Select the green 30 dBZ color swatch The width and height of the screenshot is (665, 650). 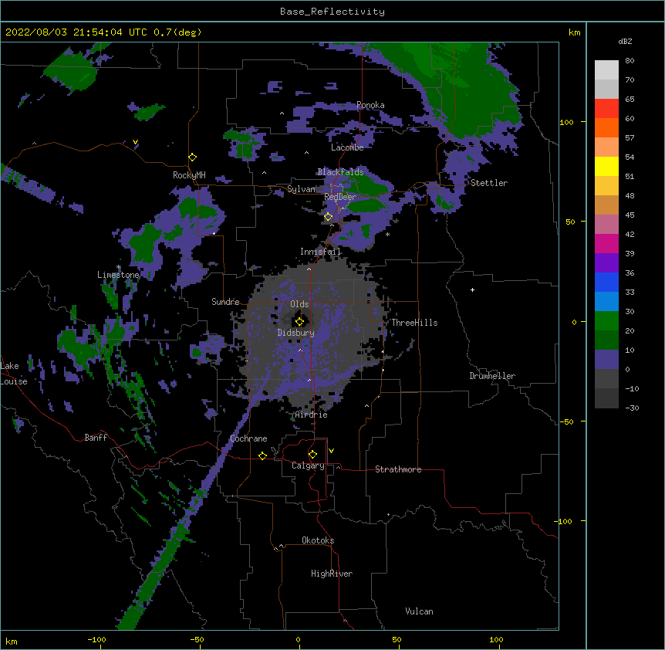click(606, 321)
